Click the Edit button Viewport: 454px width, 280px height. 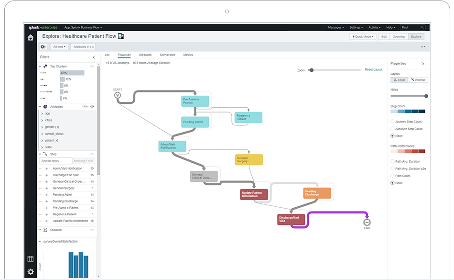(384, 36)
